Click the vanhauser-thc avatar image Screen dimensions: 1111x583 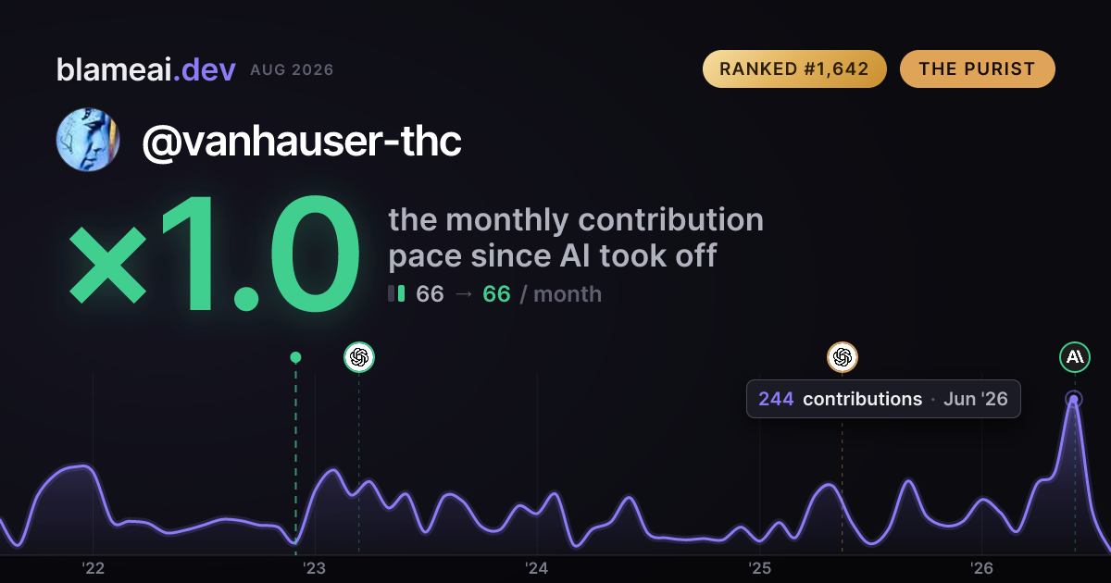coord(89,140)
